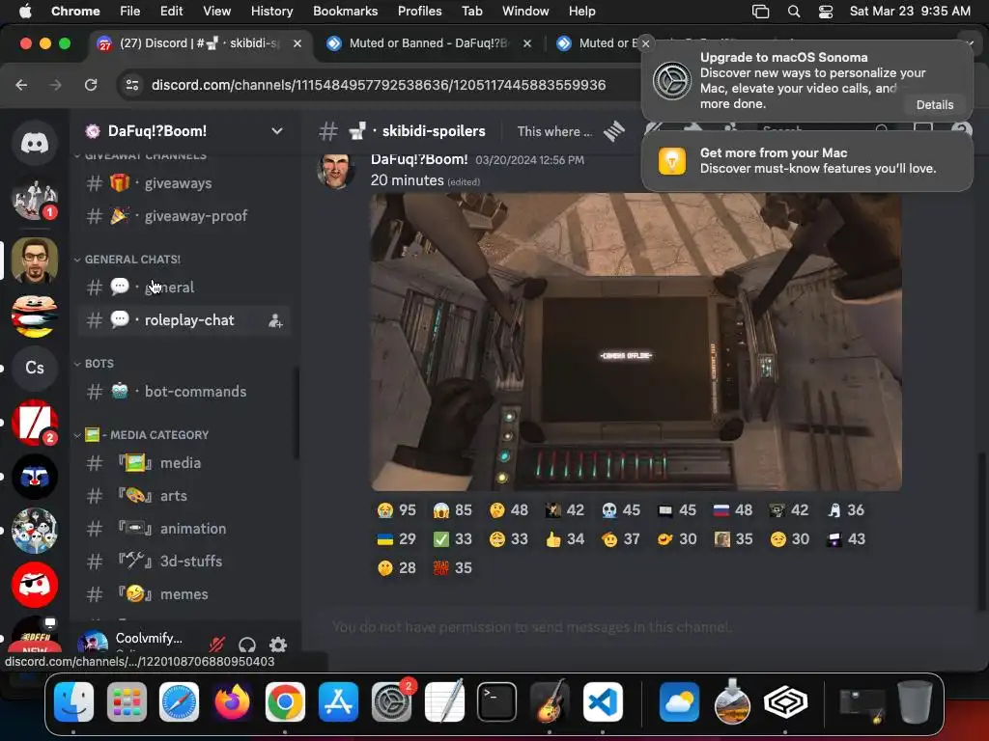
Task: Open DaFuq!?Boom! message author avatar
Action: click(335, 169)
